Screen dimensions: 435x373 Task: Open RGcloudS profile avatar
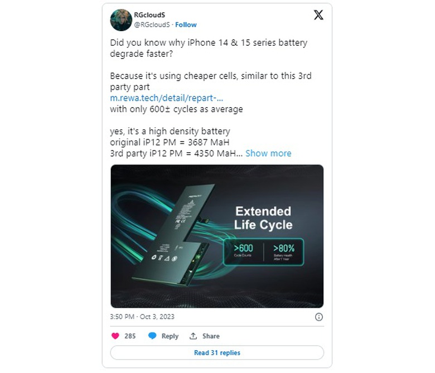pos(121,20)
